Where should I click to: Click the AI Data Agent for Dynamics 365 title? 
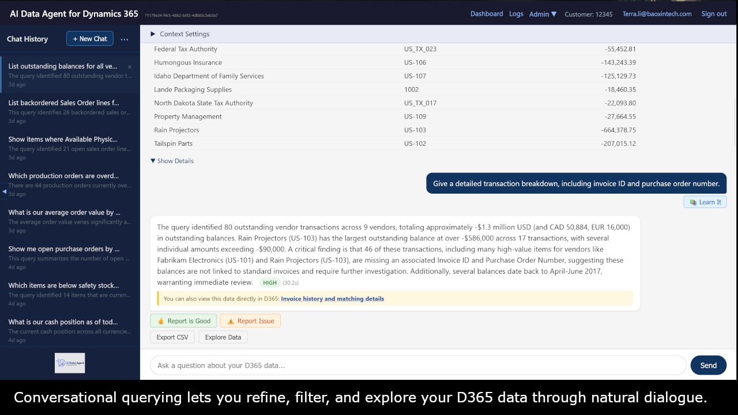74,14
